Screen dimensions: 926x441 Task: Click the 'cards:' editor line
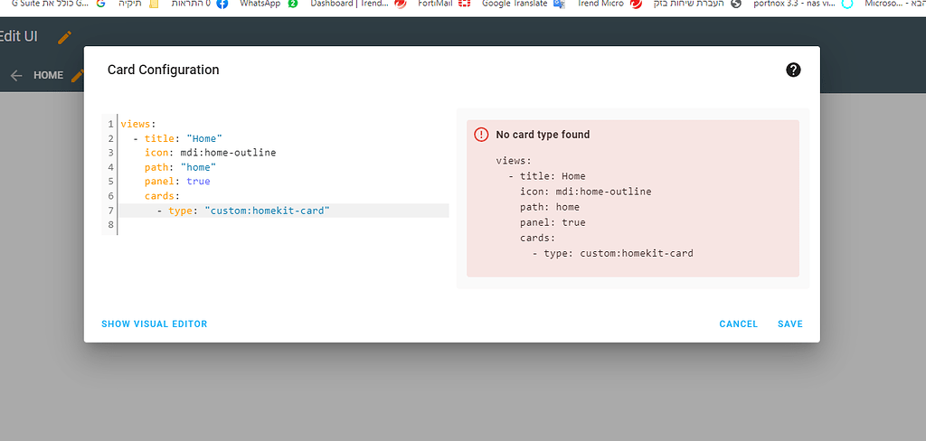pos(283,196)
